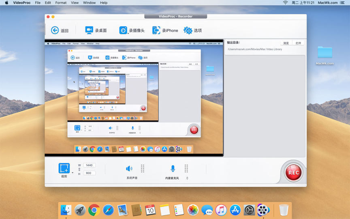Open the 选项 settings gear icon

[x=188, y=30]
